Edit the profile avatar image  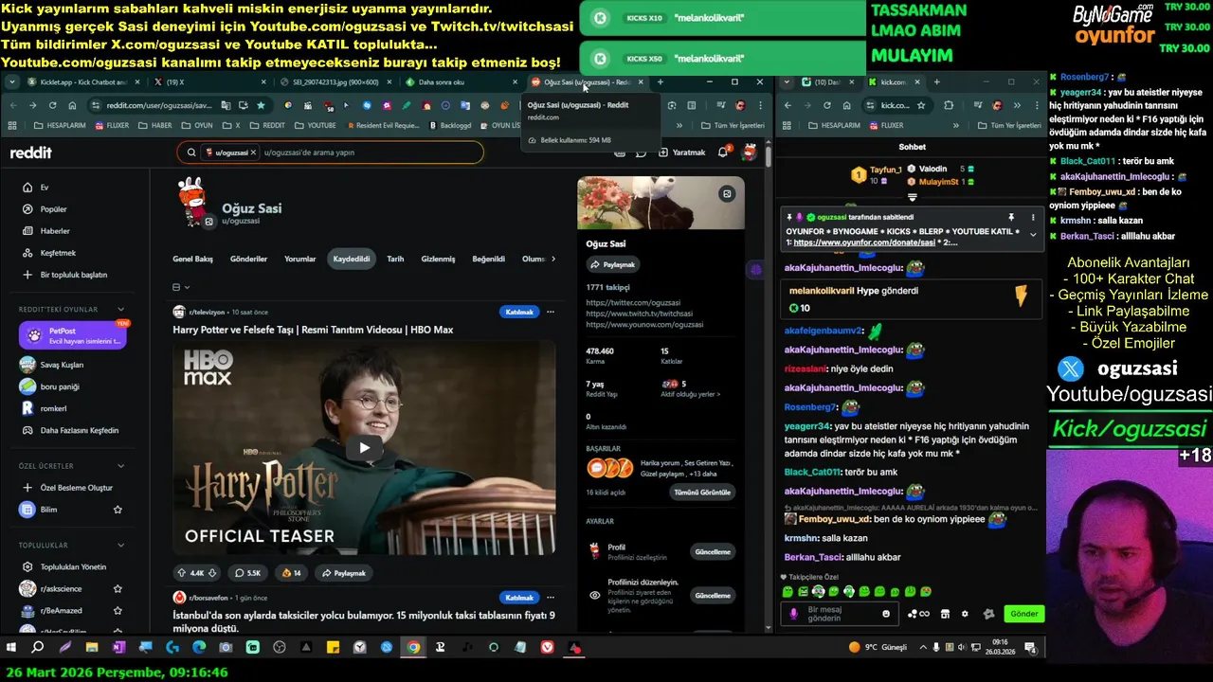tap(209, 223)
